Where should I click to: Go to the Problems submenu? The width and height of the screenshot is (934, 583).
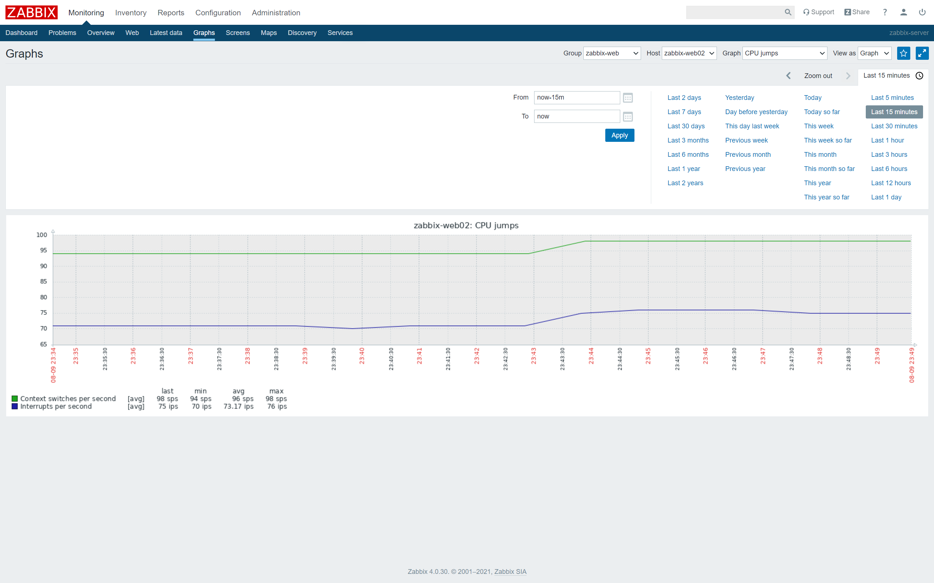tap(62, 33)
